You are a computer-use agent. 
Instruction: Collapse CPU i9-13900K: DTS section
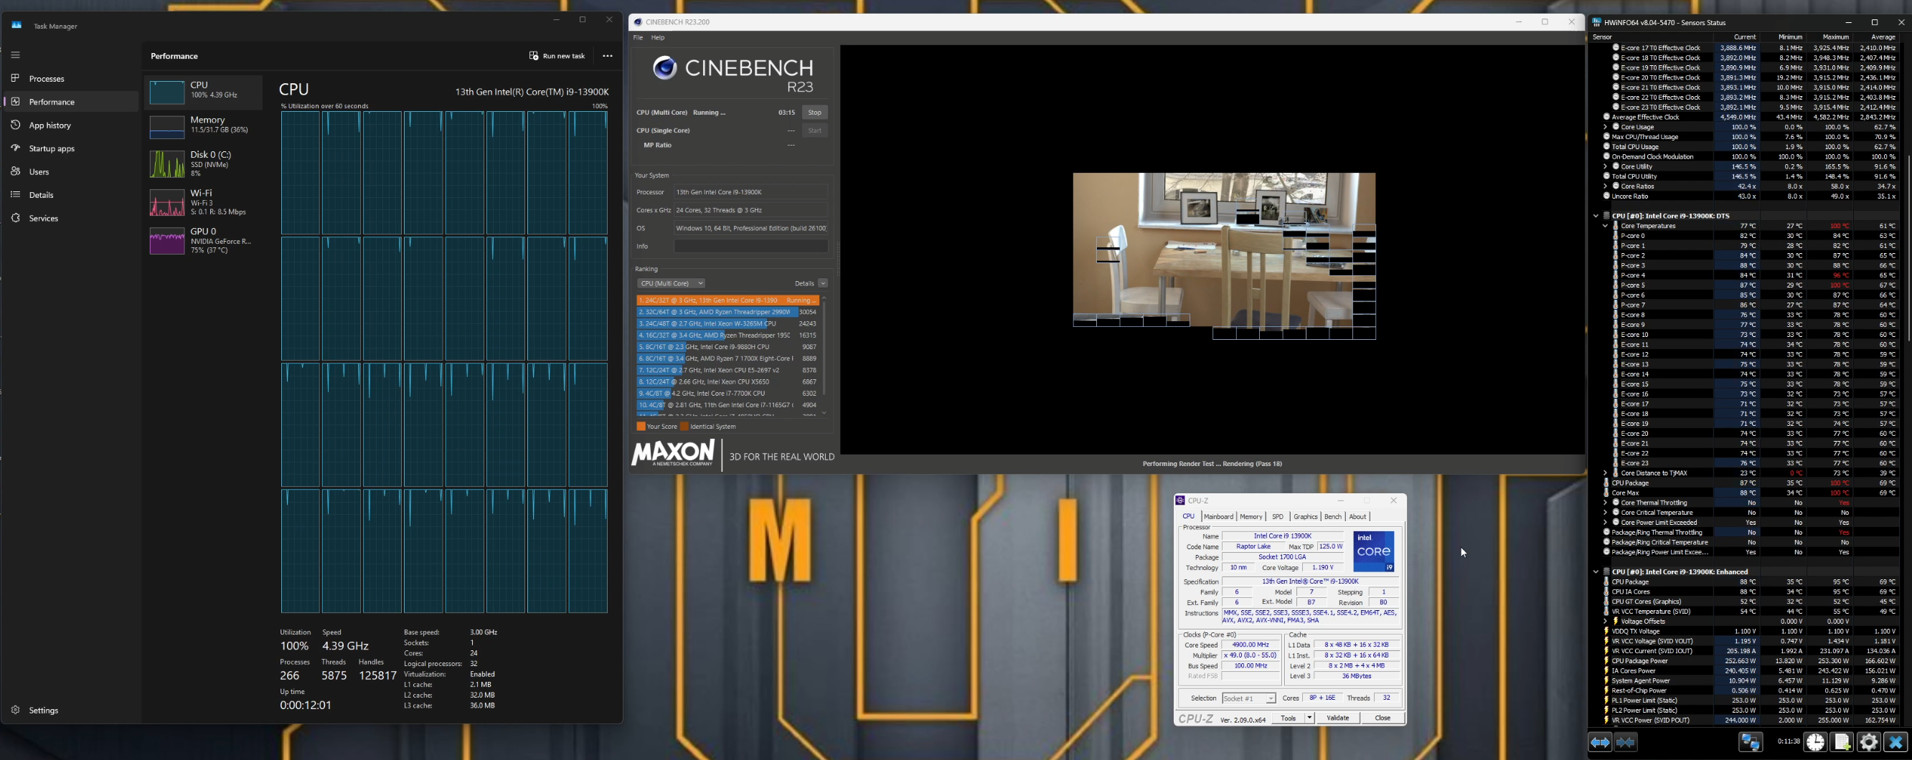1596,216
